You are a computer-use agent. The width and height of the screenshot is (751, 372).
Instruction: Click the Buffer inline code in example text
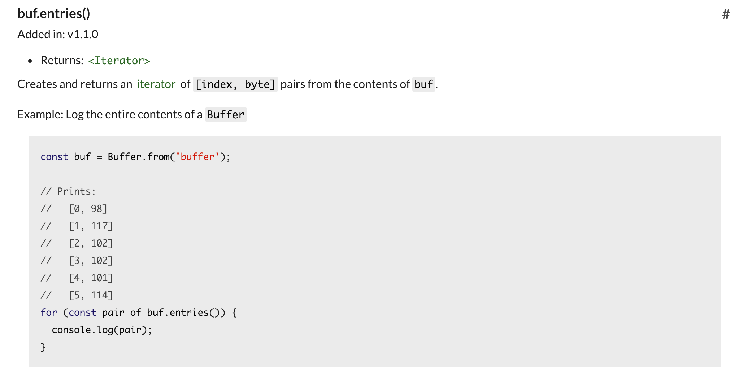pos(226,115)
